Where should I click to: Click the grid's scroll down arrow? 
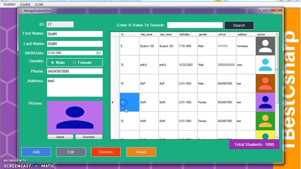pos(277,138)
